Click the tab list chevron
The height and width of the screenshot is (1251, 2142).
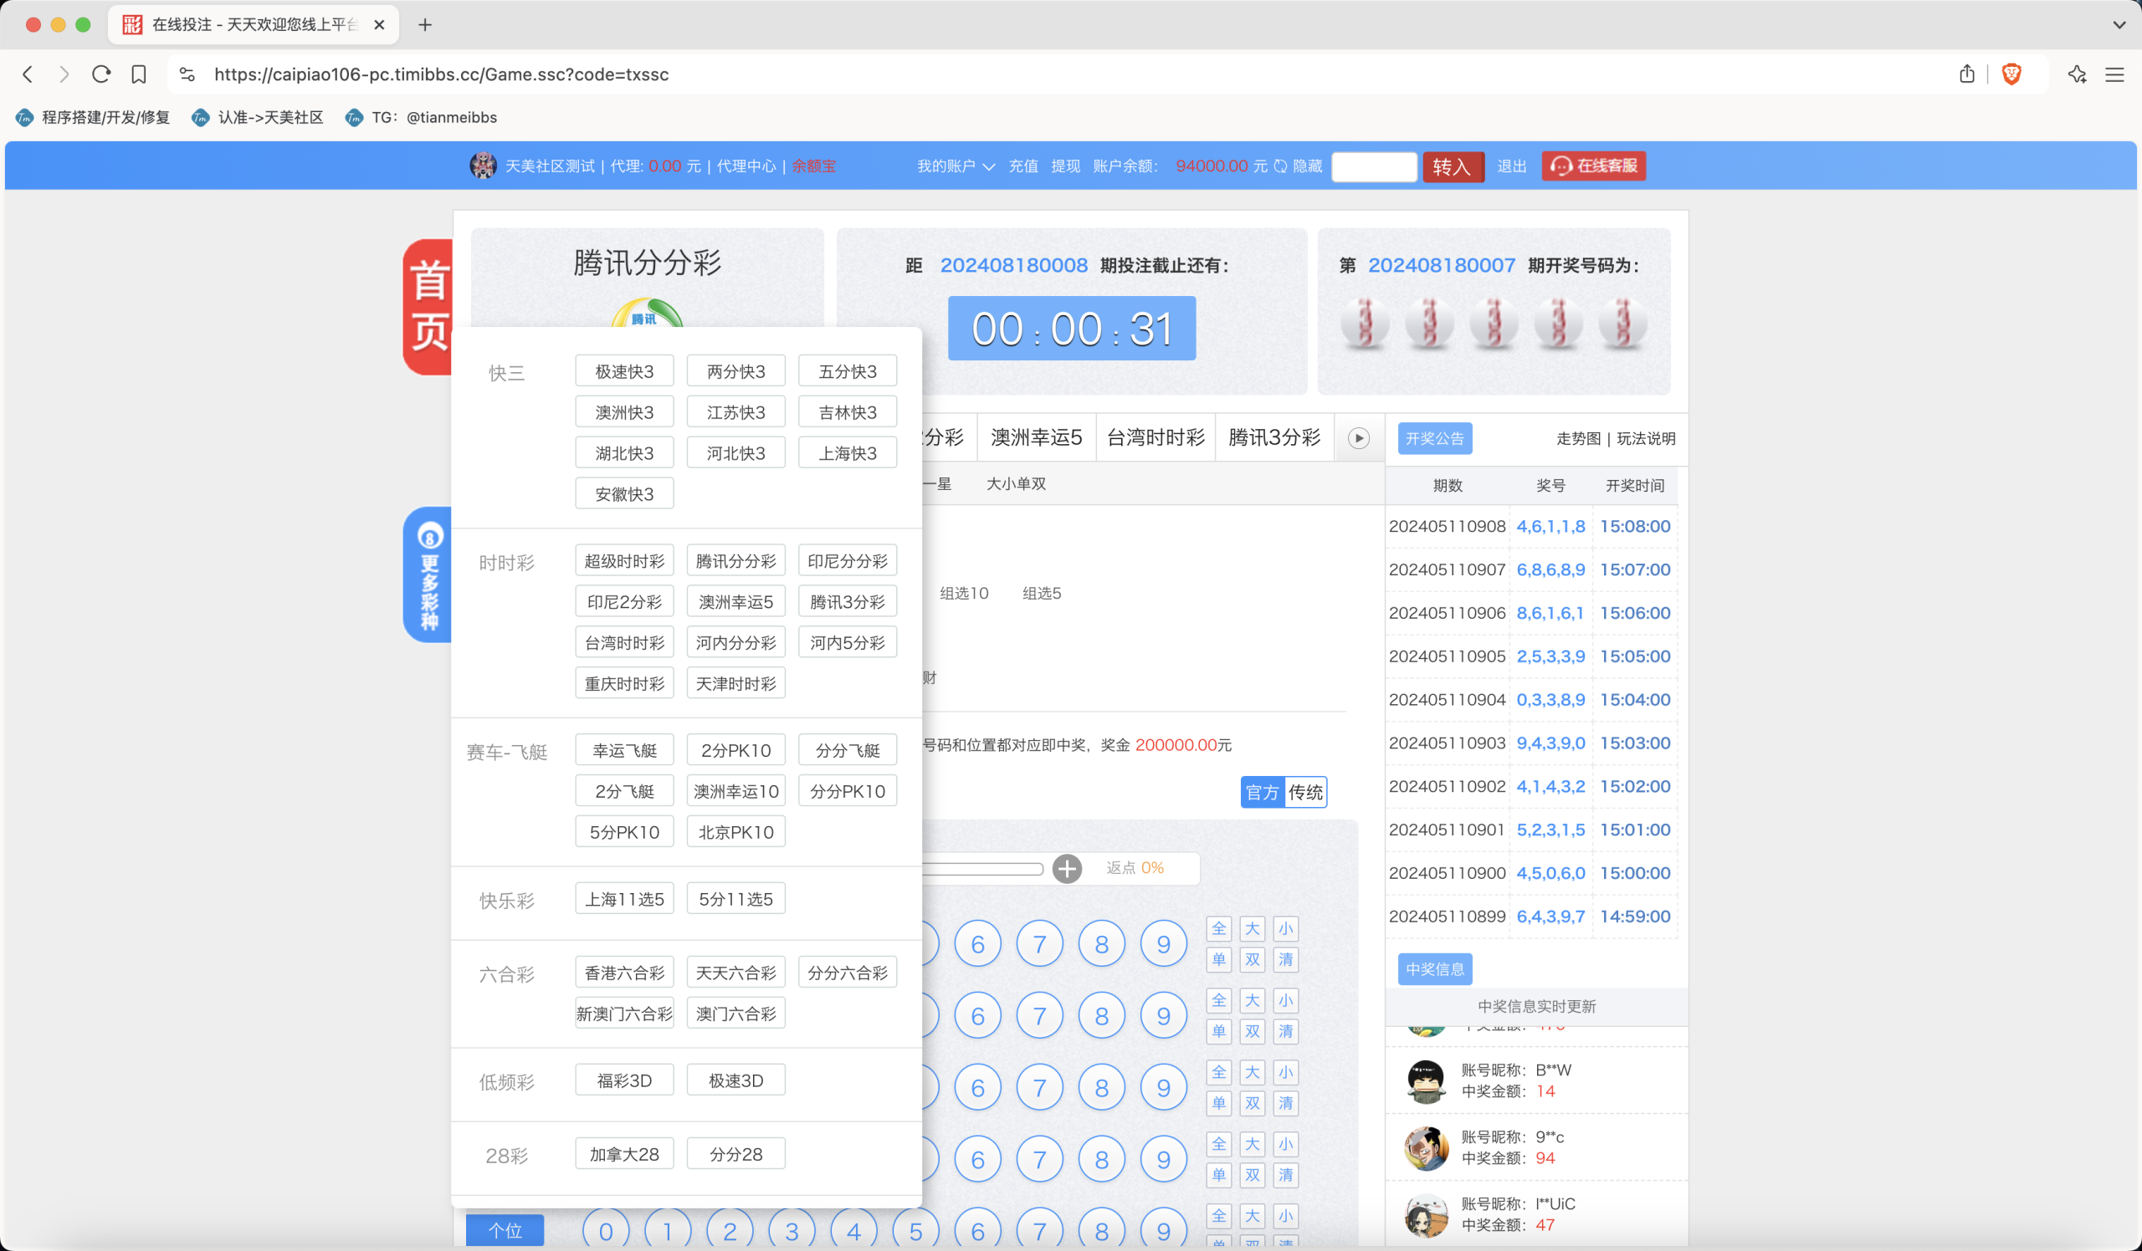tap(2119, 24)
